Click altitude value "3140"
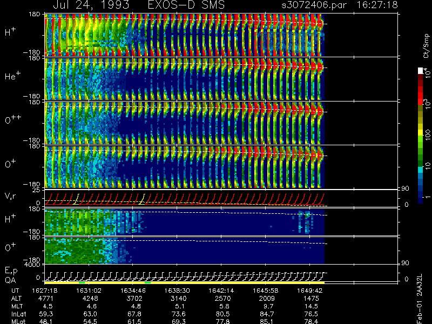This screenshot has width=432, height=324. click(x=178, y=299)
